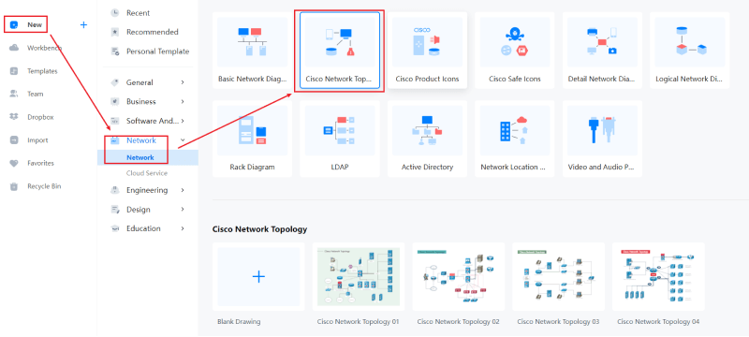749x337 pixels.
Task: Select the Cisco Network Topology tile
Action: (x=340, y=51)
